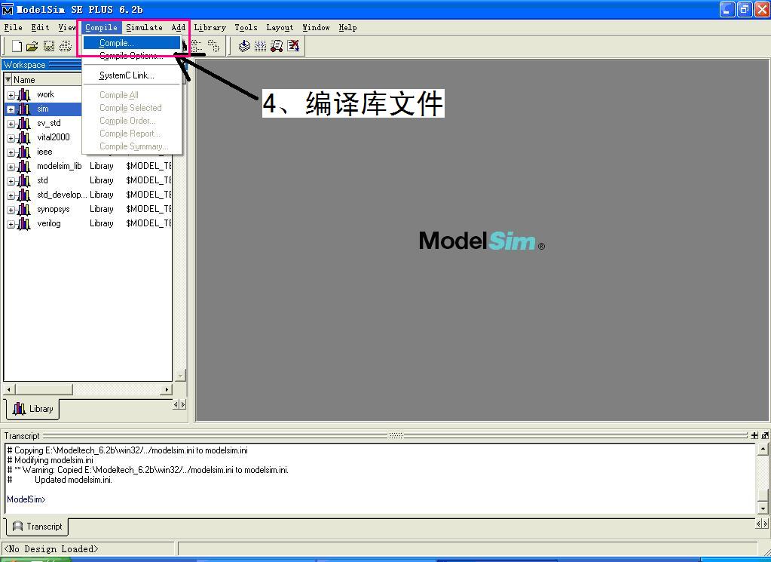Click the Break toolbar icon with red X
The image size is (771, 562).
(293, 46)
